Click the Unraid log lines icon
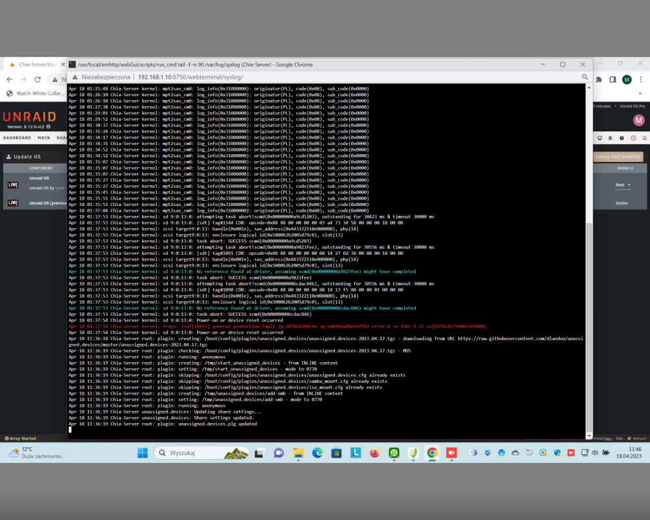The width and height of the screenshot is (650, 520). coord(610,138)
